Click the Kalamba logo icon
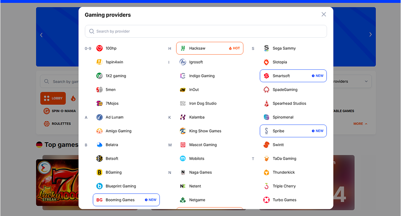This screenshot has height=216, width=401. 183,117
